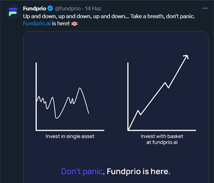Open the Fundprio.ai link in tweet
The width and height of the screenshot is (214, 183).
point(37,23)
